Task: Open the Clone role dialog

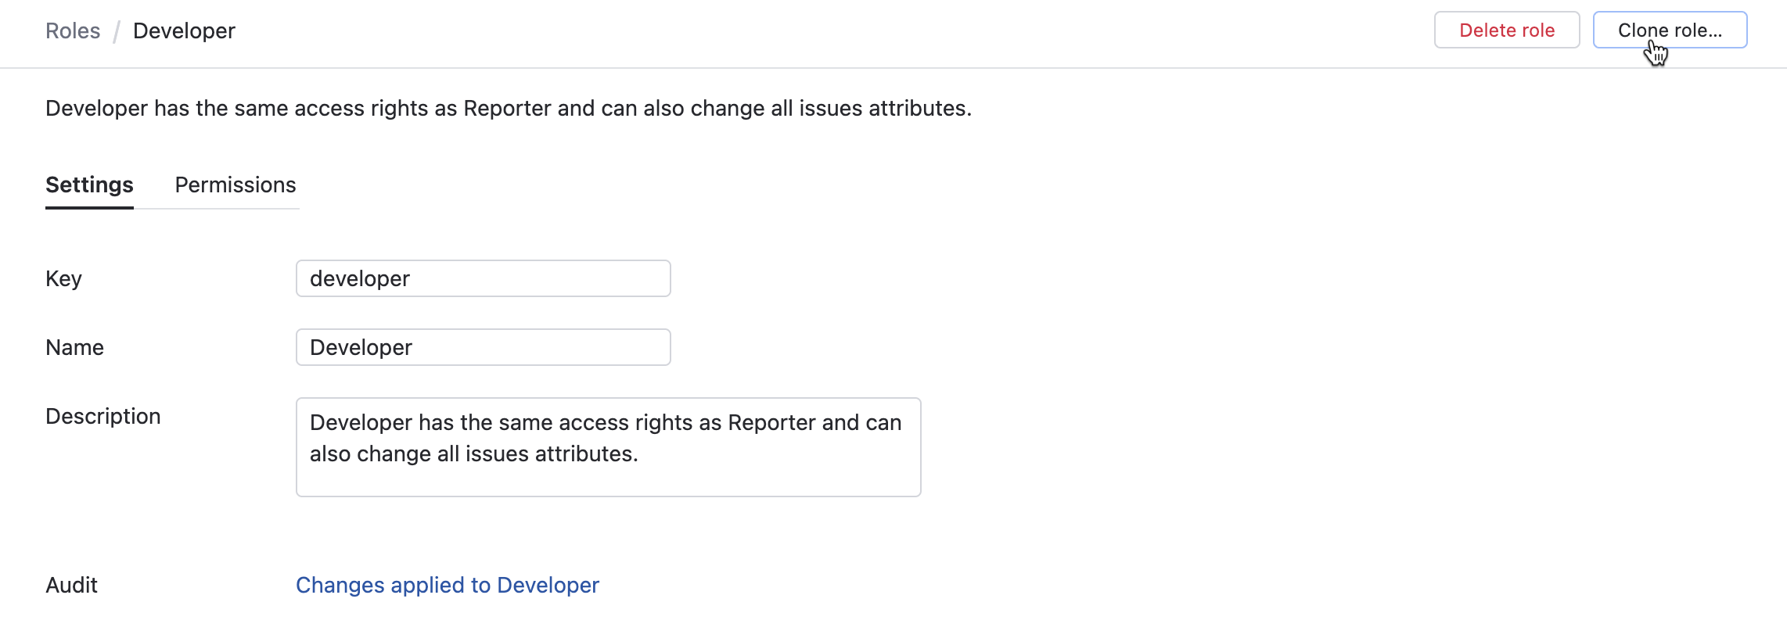Action: 1670,30
